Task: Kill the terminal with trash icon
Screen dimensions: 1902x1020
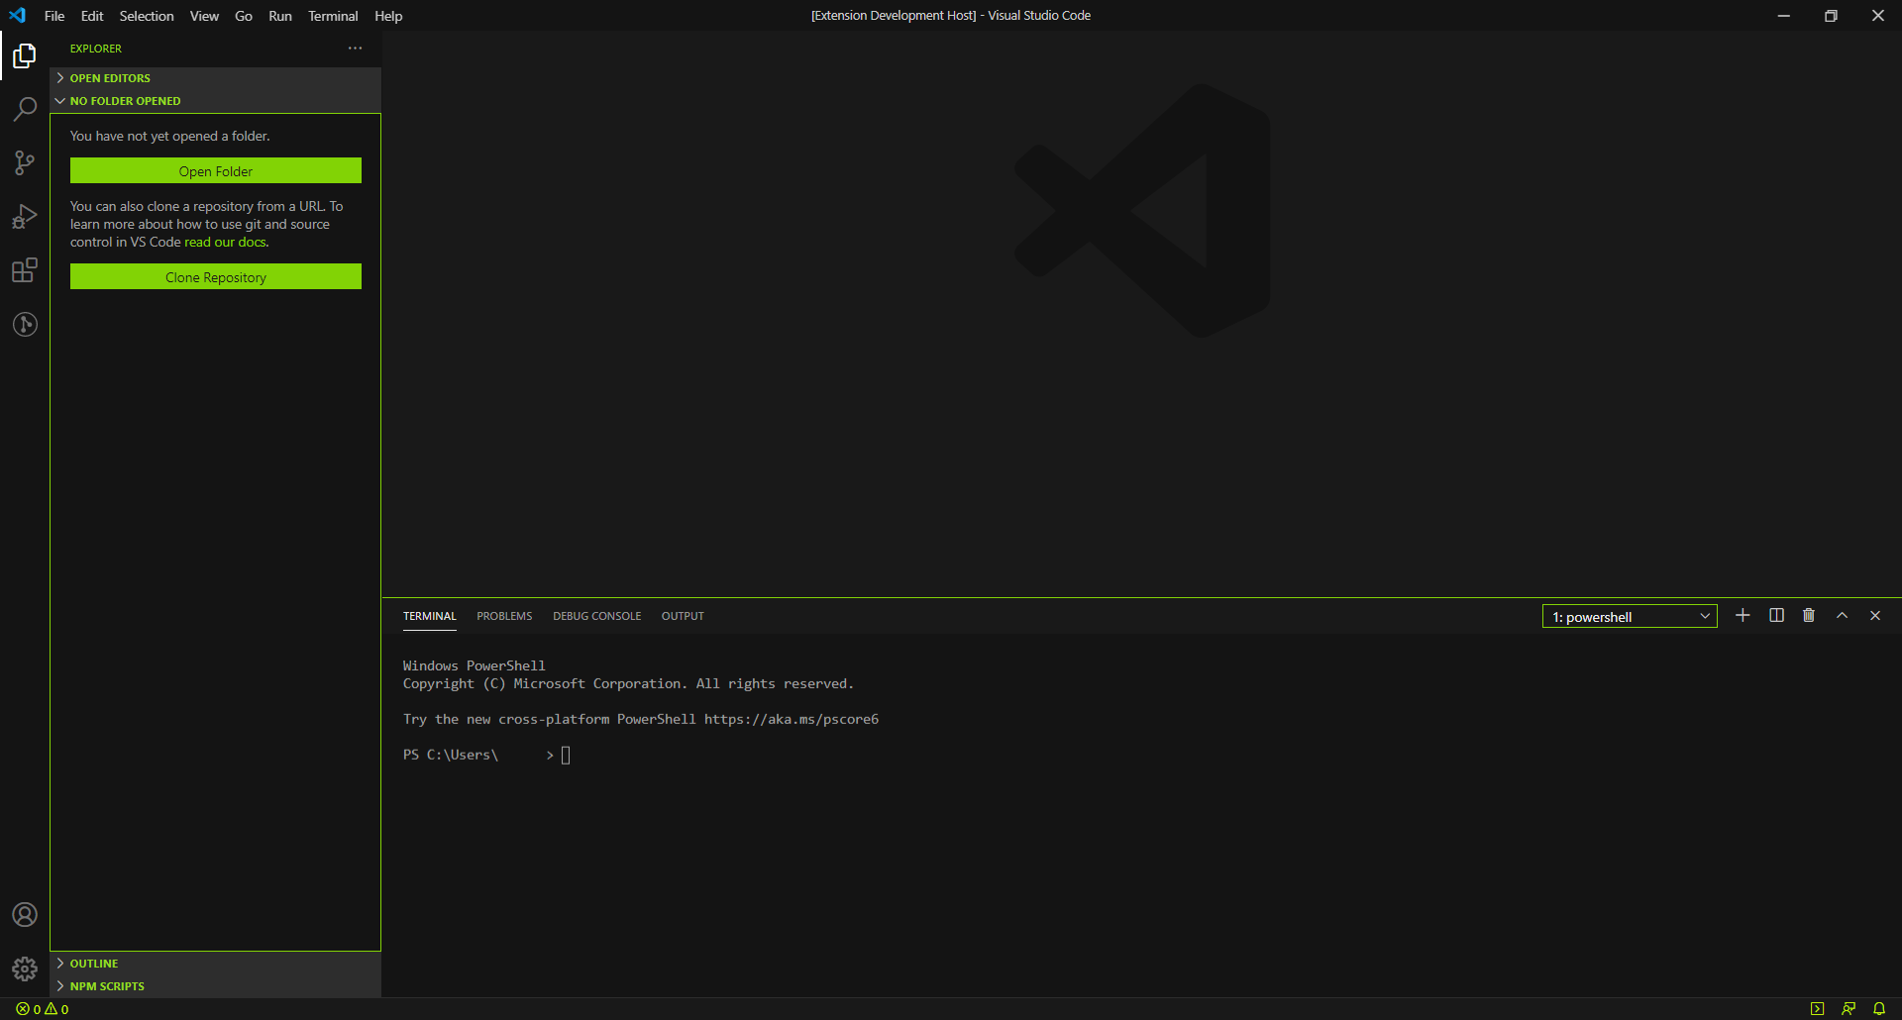Action: coord(1809,615)
